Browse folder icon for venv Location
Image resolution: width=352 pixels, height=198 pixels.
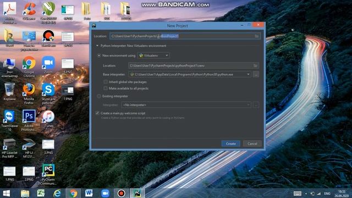pyautogui.click(x=255, y=65)
